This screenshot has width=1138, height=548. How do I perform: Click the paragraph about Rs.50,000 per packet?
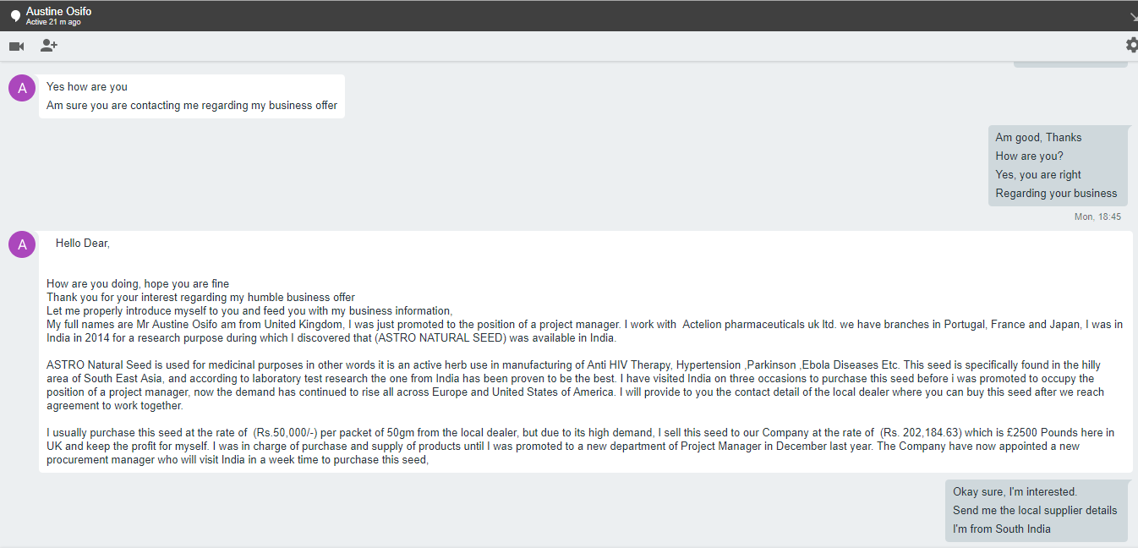(x=580, y=447)
